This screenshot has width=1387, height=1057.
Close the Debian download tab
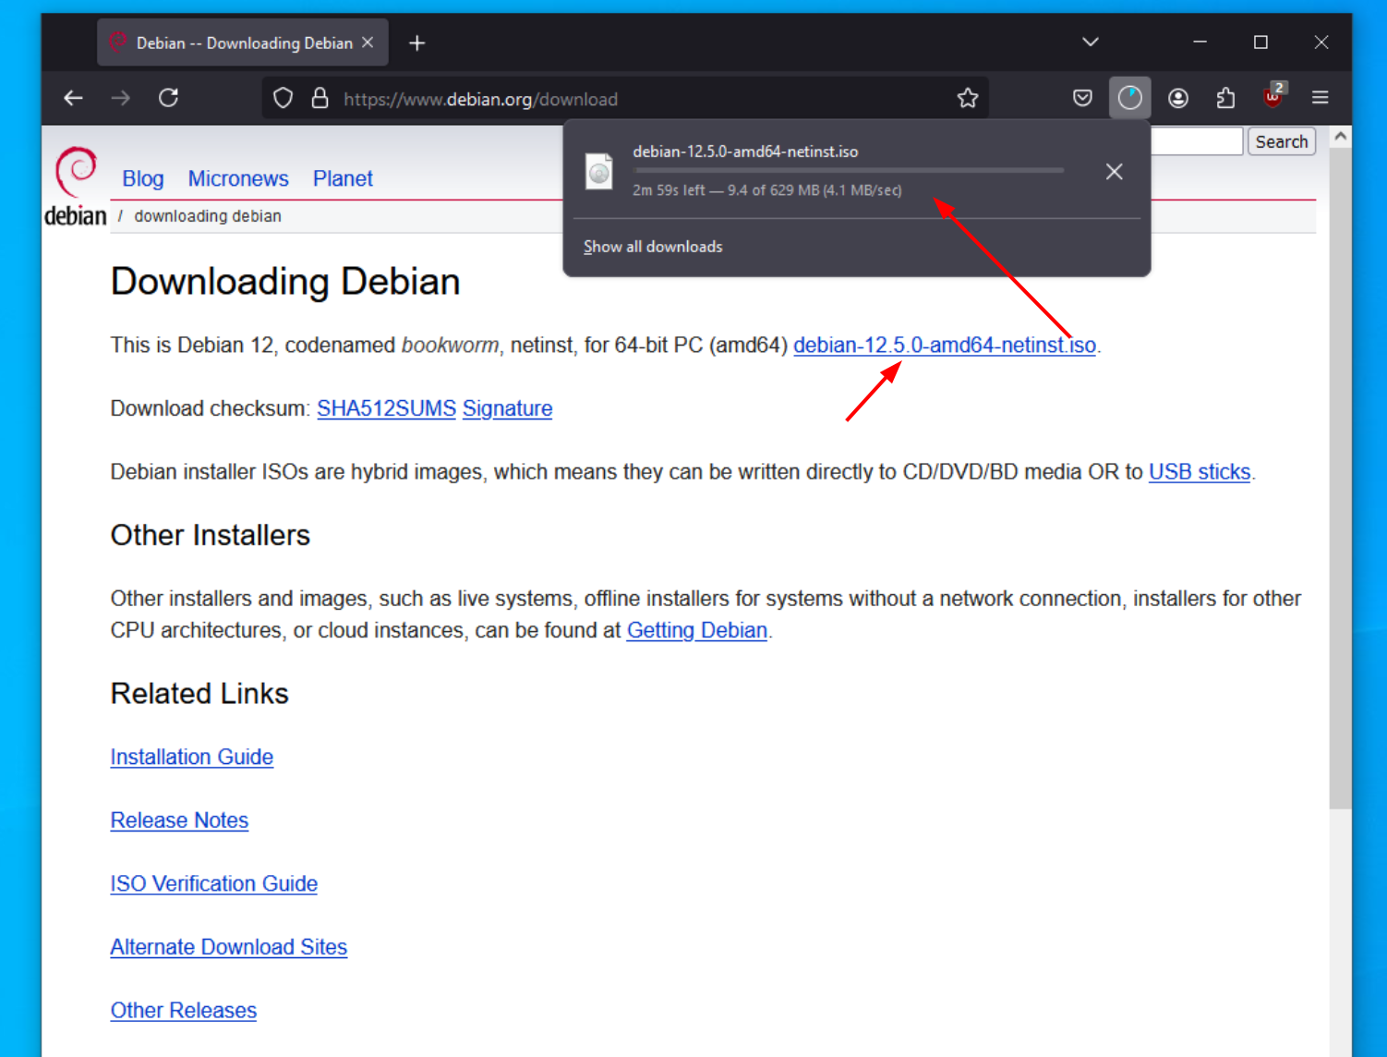368,43
